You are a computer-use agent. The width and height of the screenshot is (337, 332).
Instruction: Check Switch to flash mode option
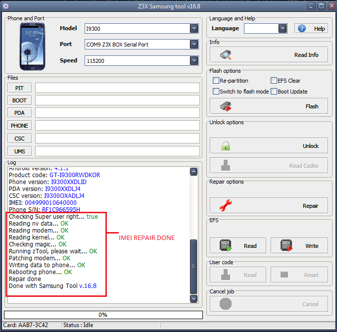(216, 92)
